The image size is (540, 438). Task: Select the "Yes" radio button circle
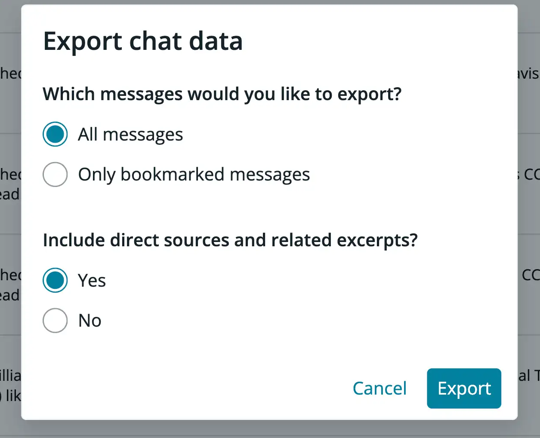55,280
